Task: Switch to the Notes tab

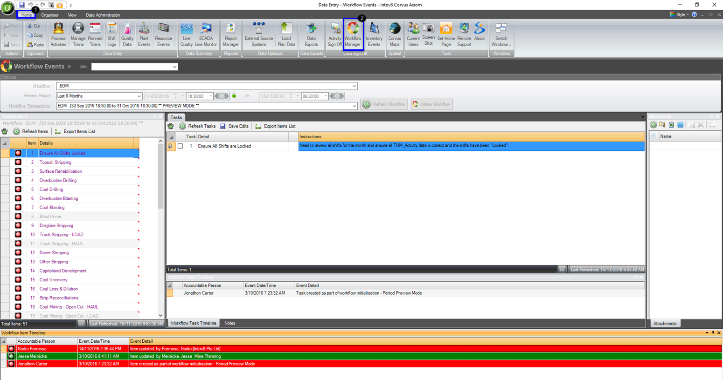Action: pyautogui.click(x=229, y=323)
